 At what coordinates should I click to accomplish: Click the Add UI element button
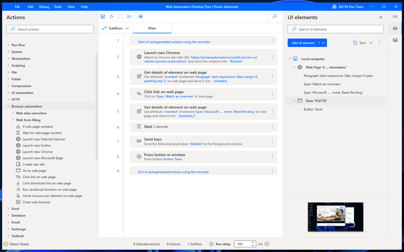pos(303,43)
